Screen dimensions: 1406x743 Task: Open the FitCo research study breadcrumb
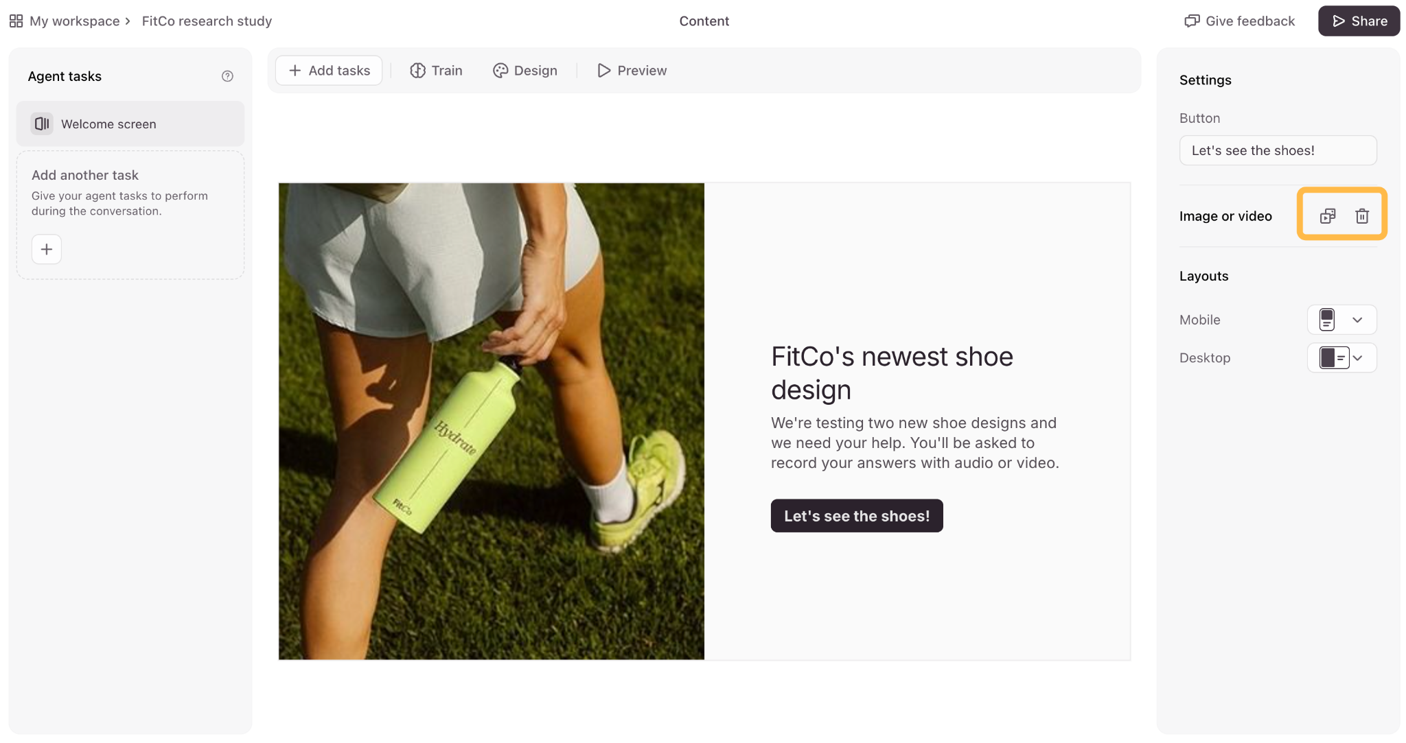click(207, 21)
